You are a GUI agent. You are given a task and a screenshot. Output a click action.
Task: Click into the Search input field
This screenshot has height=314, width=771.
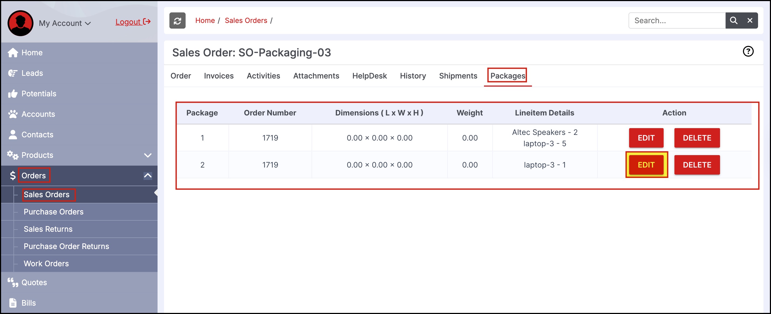pos(677,21)
